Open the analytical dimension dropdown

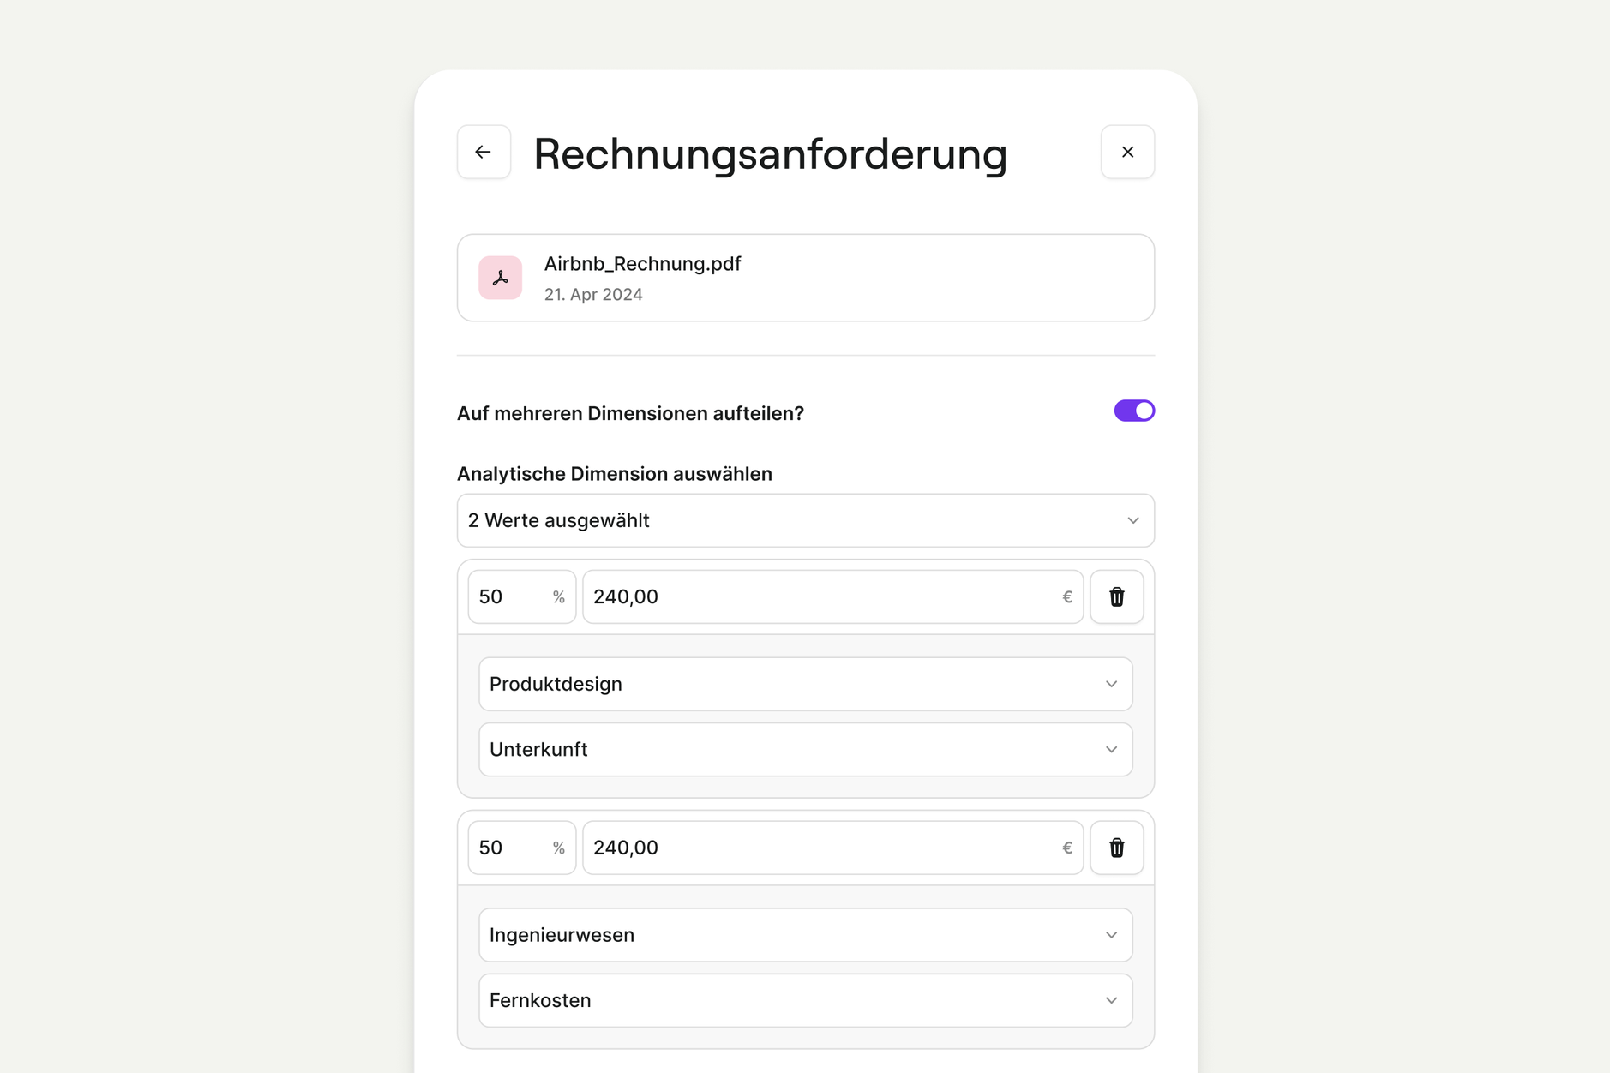coord(805,520)
